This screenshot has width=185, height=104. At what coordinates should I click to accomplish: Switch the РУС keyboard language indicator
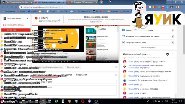coord(166,101)
